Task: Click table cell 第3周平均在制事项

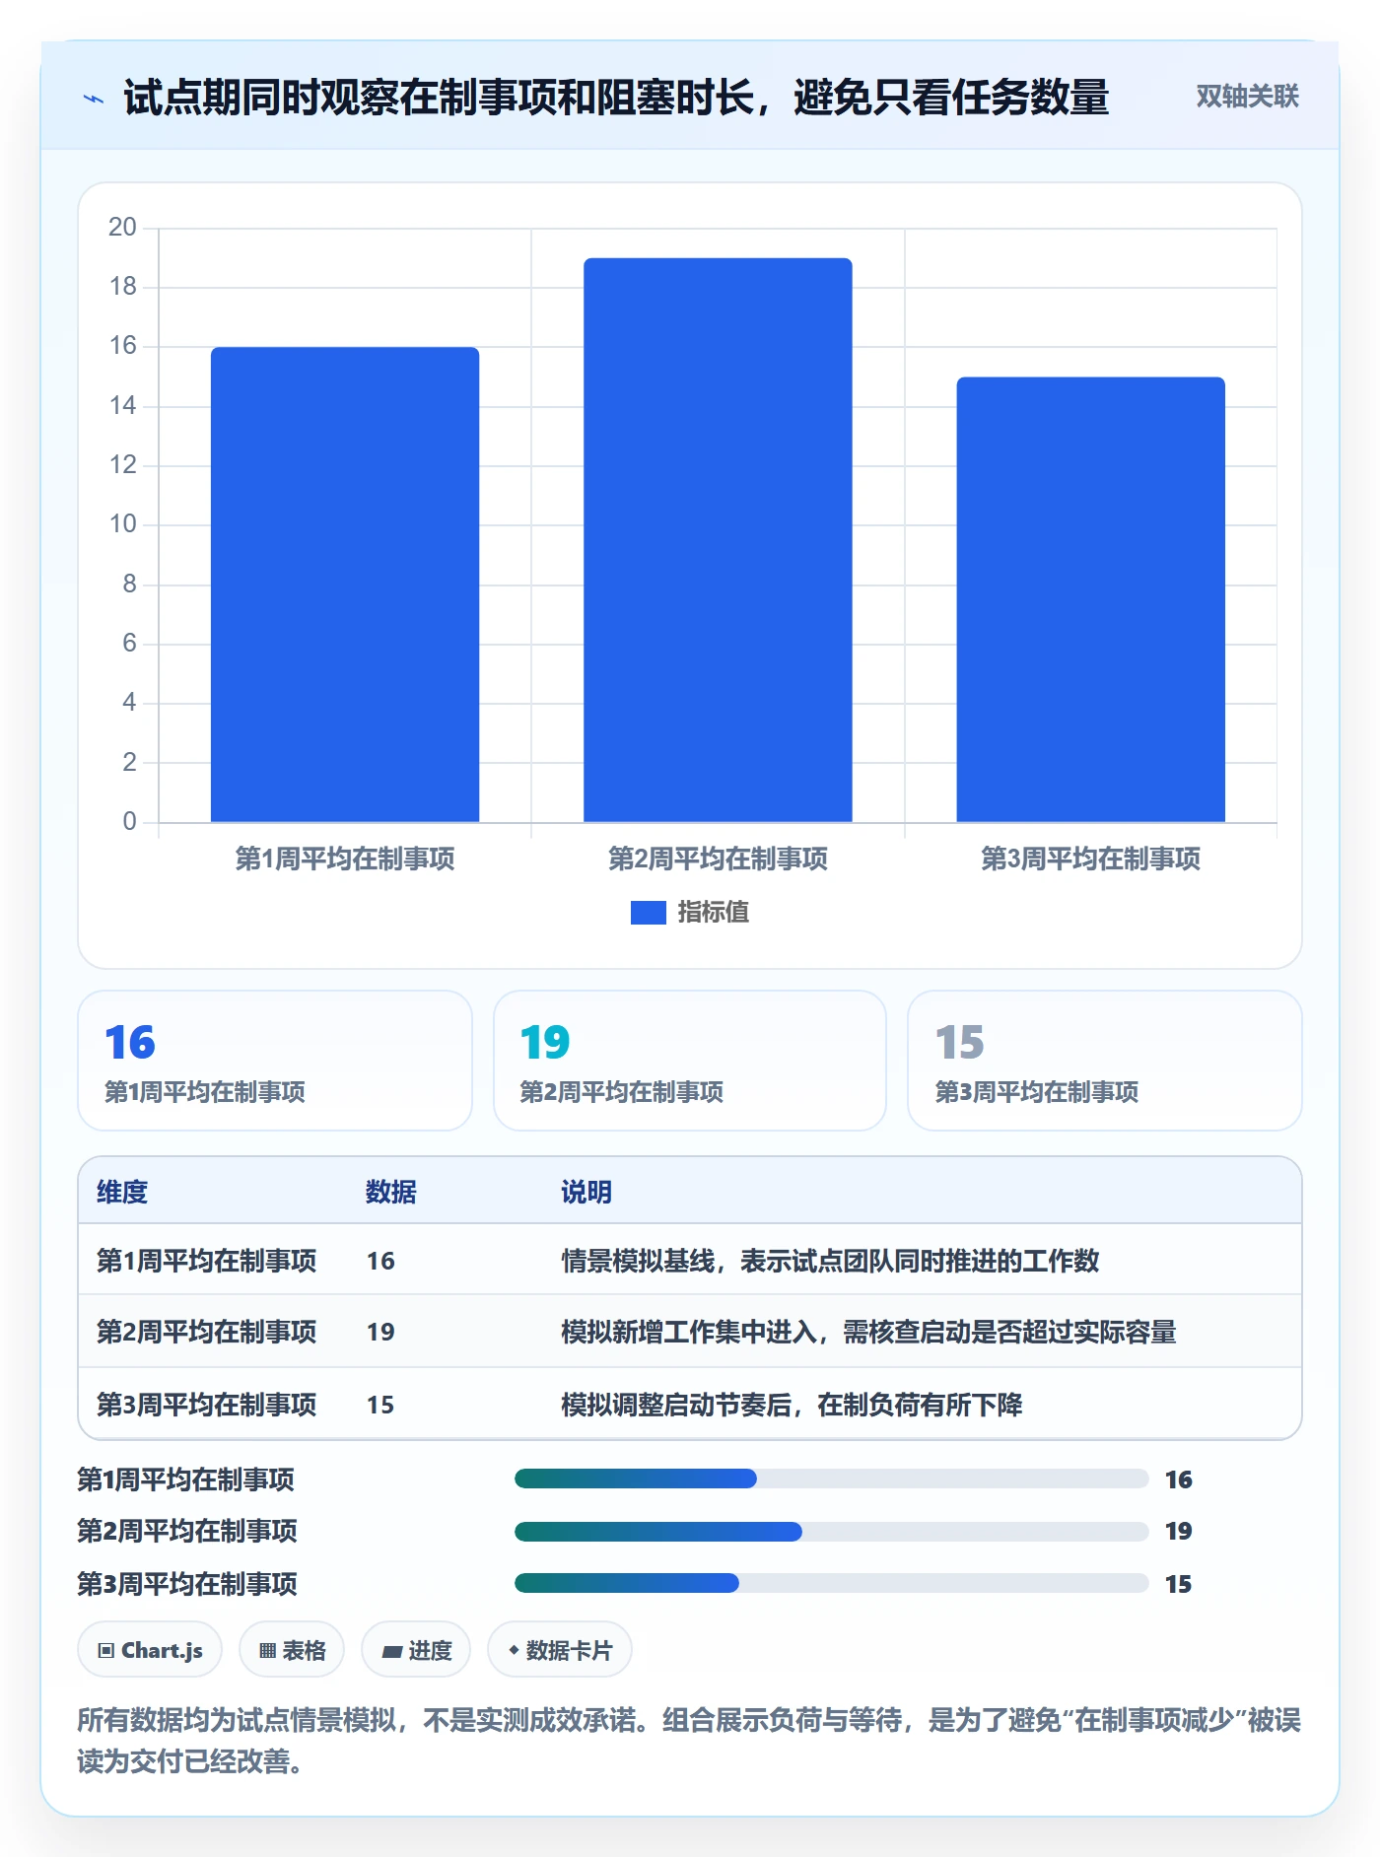Action: (206, 1405)
